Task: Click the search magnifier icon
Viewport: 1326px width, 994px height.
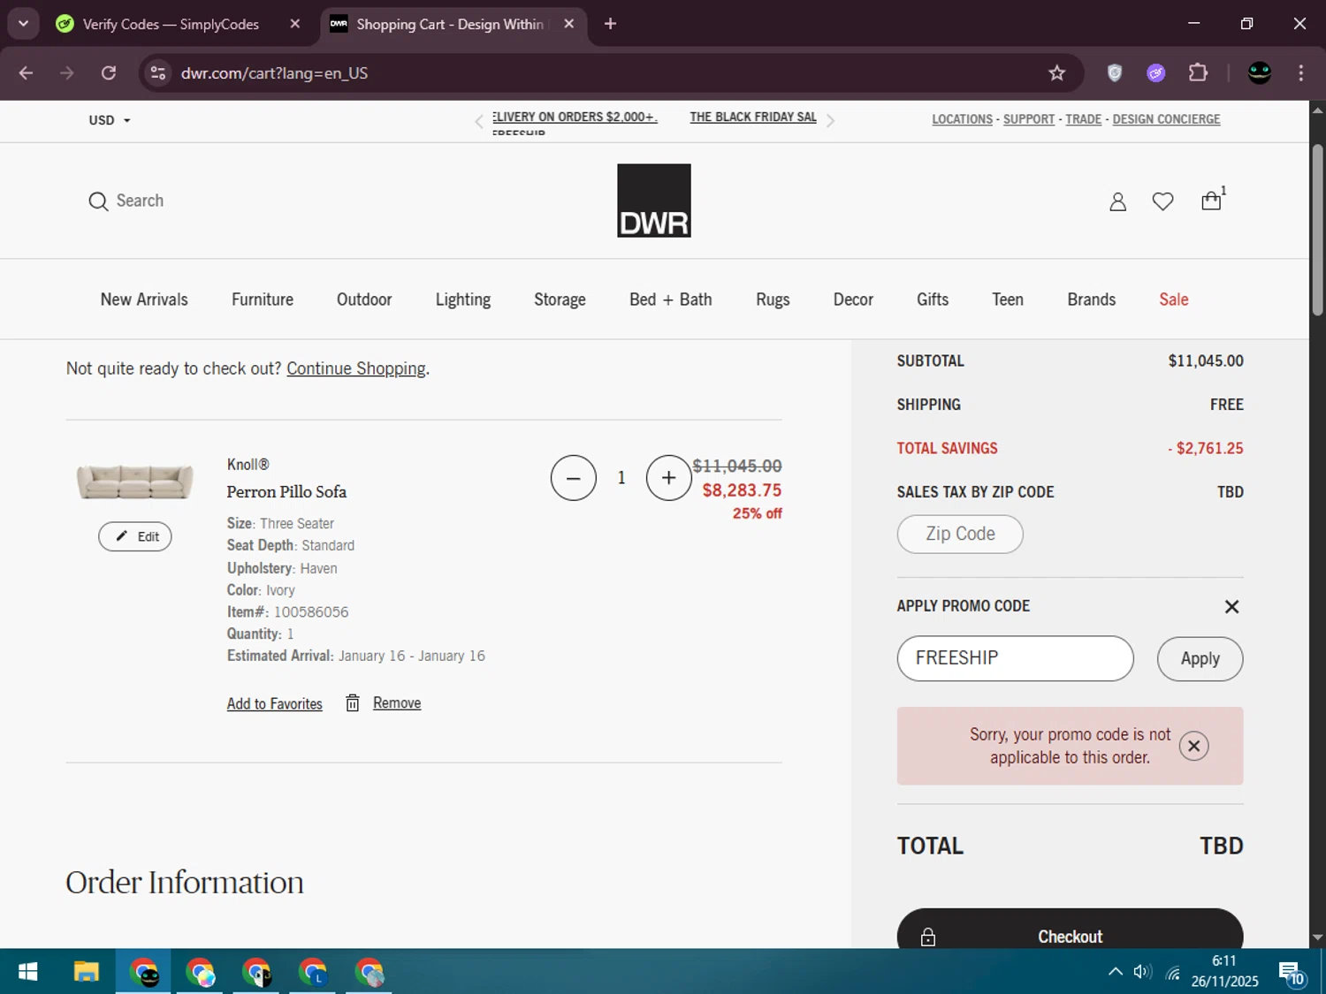Action: coord(98,201)
